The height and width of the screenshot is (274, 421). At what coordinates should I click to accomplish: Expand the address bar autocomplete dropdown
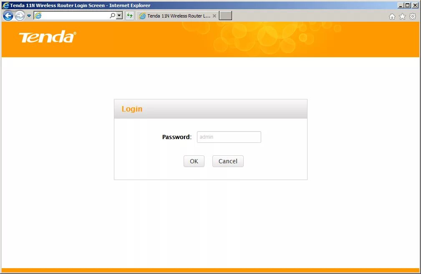(119, 16)
